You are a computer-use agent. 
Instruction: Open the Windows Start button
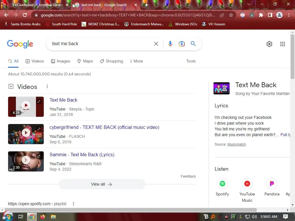(x=7, y=216)
